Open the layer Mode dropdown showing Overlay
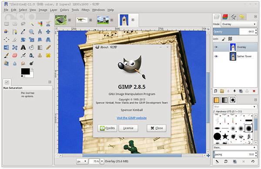The image size is (261, 169). [239, 24]
